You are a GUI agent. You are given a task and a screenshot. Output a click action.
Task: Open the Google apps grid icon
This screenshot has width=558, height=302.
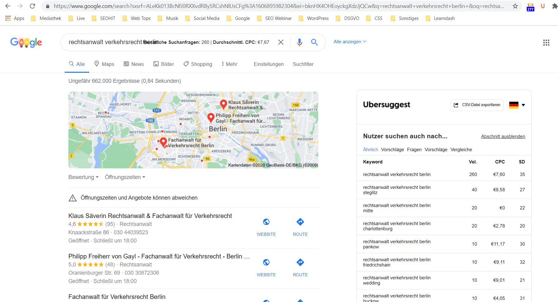[x=546, y=43]
